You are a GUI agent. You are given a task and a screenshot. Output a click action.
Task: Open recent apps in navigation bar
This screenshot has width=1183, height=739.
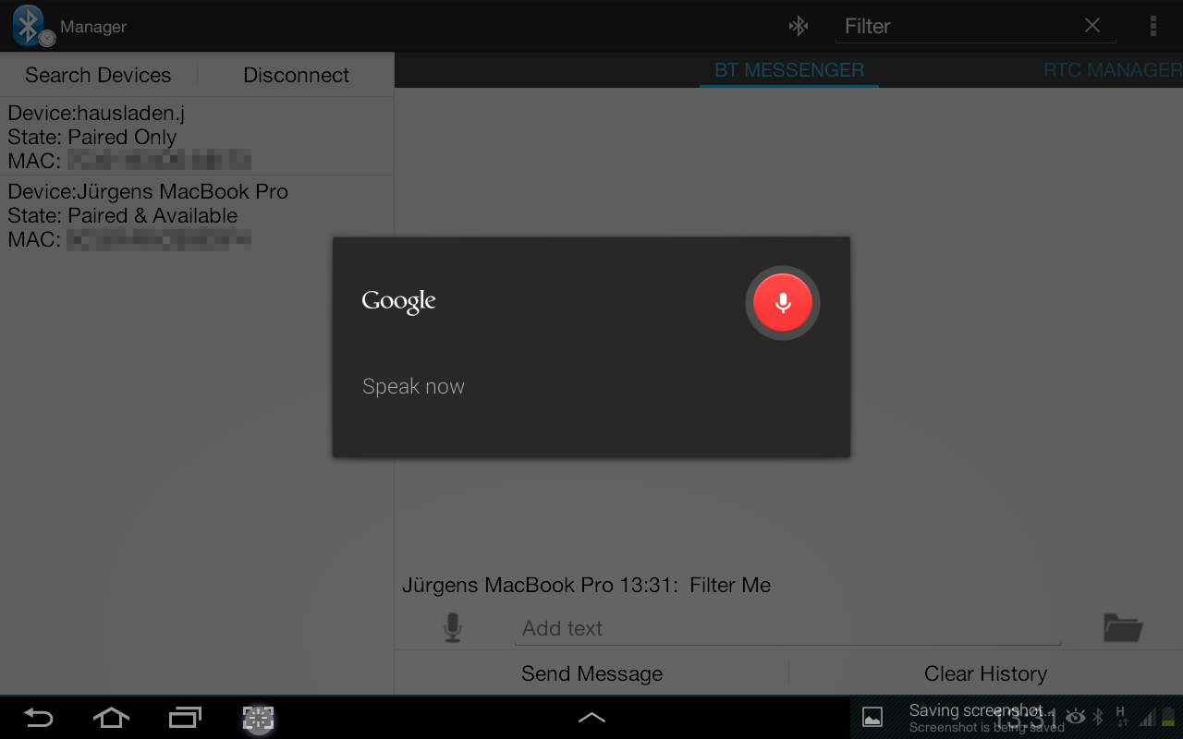(185, 718)
